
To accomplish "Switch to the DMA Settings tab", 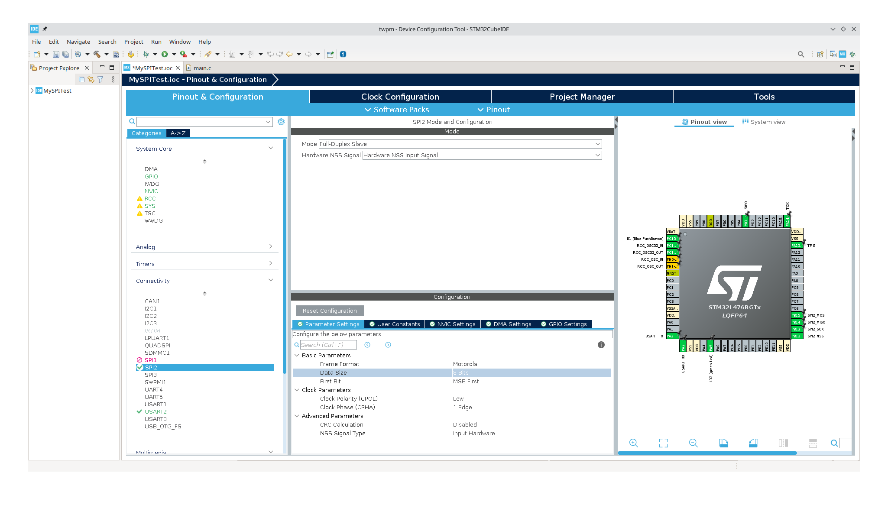I will (x=508, y=324).
